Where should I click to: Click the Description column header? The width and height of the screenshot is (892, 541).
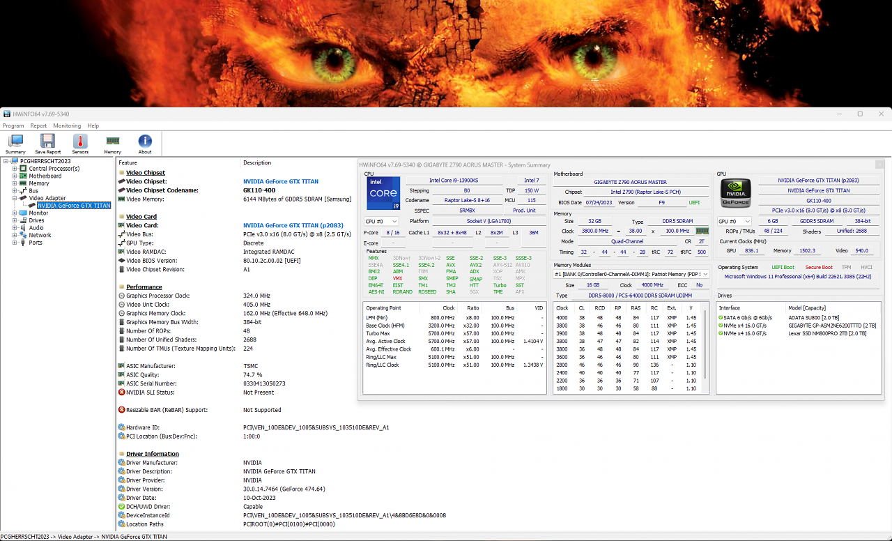(257, 162)
